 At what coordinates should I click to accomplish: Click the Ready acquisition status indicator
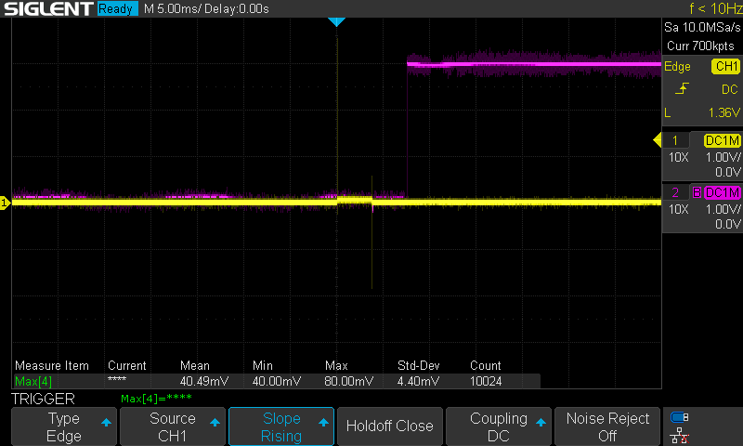tap(117, 8)
